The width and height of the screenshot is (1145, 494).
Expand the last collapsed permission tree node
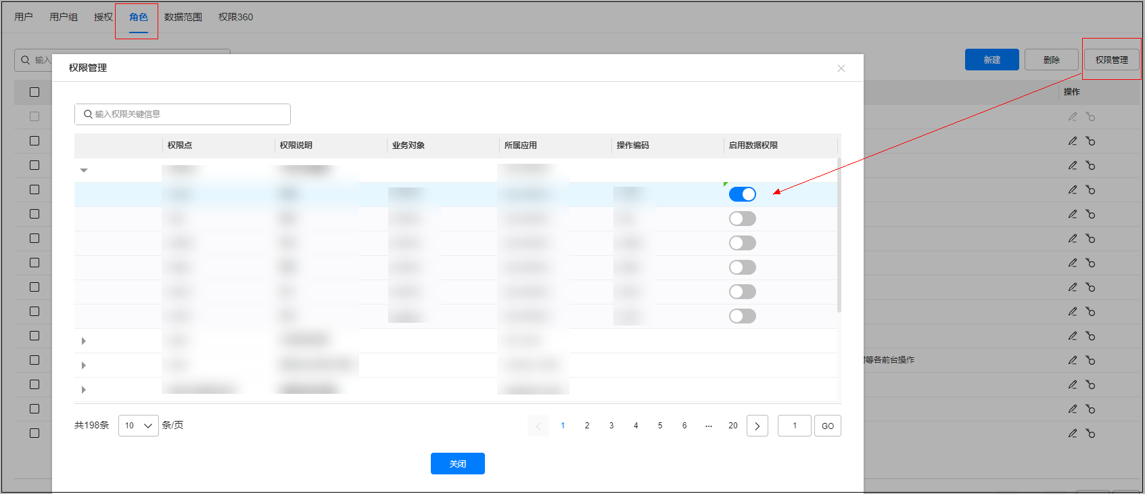[84, 390]
